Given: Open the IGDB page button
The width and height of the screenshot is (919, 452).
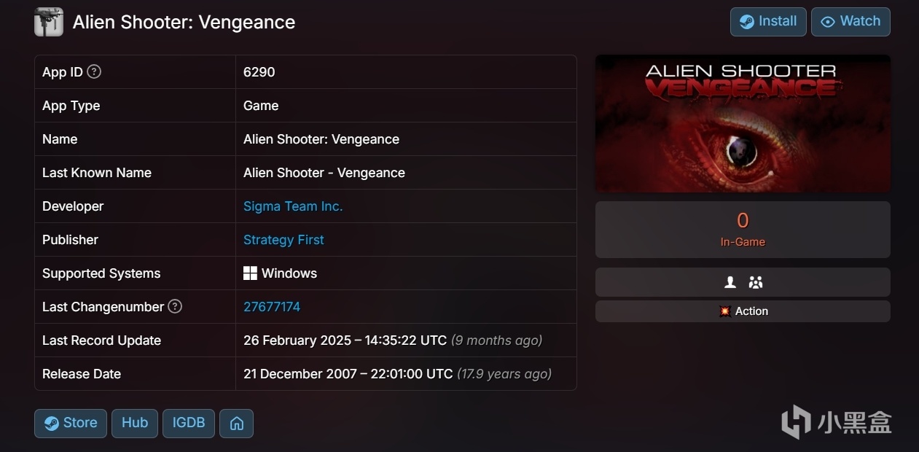Looking at the screenshot, I should pyautogui.click(x=189, y=423).
